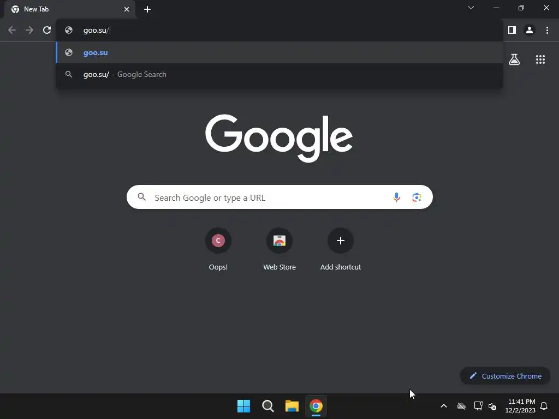Open the profile avatar menu

(x=530, y=31)
